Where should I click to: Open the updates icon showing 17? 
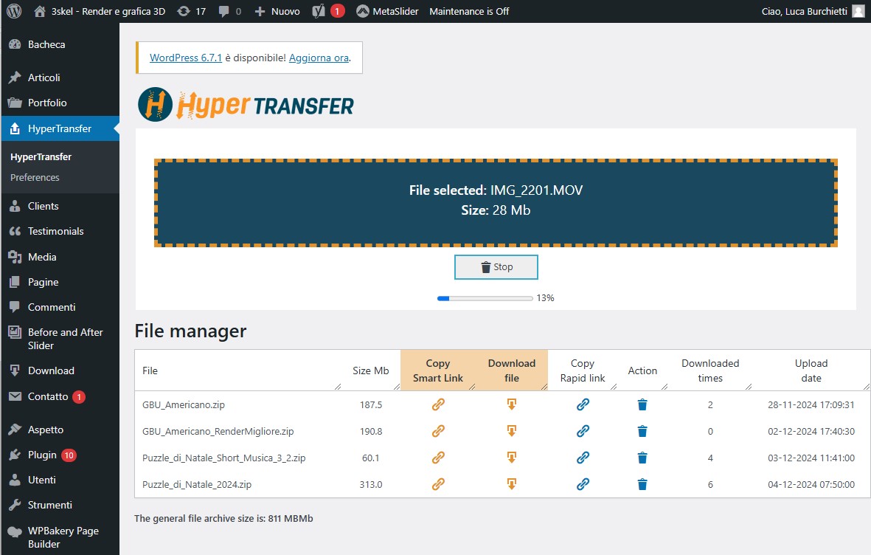192,11
